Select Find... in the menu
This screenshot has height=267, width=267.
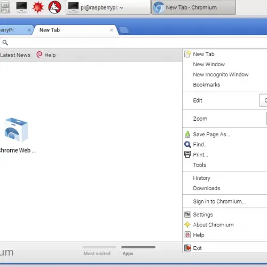pyautogui.click(x=225, y=144)
